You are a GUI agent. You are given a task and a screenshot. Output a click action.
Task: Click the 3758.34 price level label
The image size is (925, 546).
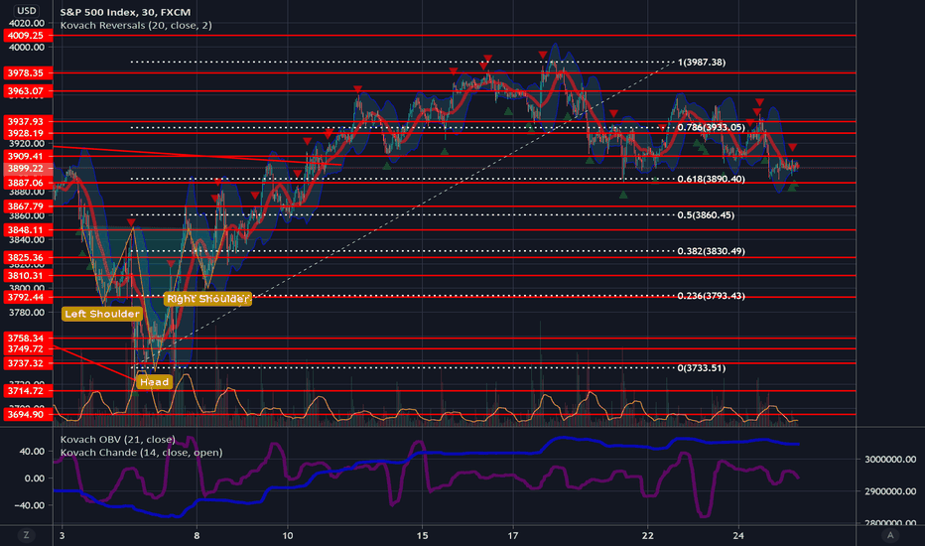28,339
